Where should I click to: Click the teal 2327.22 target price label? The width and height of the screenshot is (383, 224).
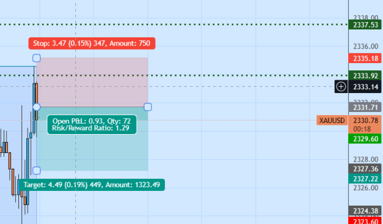point(365,179)
